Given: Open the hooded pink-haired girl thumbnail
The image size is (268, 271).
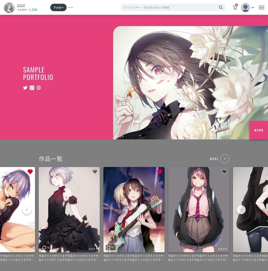Looking at the screenshot, I should (199, 210).
